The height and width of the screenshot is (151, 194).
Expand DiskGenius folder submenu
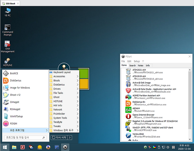click(x=64, y=85)
